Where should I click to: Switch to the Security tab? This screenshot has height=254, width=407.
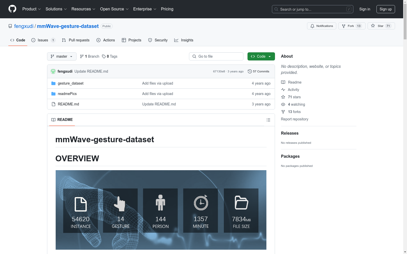pos(158,40)
